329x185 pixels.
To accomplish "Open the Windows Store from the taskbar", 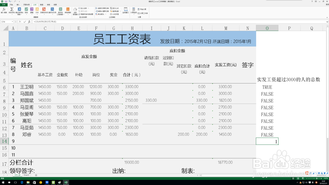I will coord(34,182).
